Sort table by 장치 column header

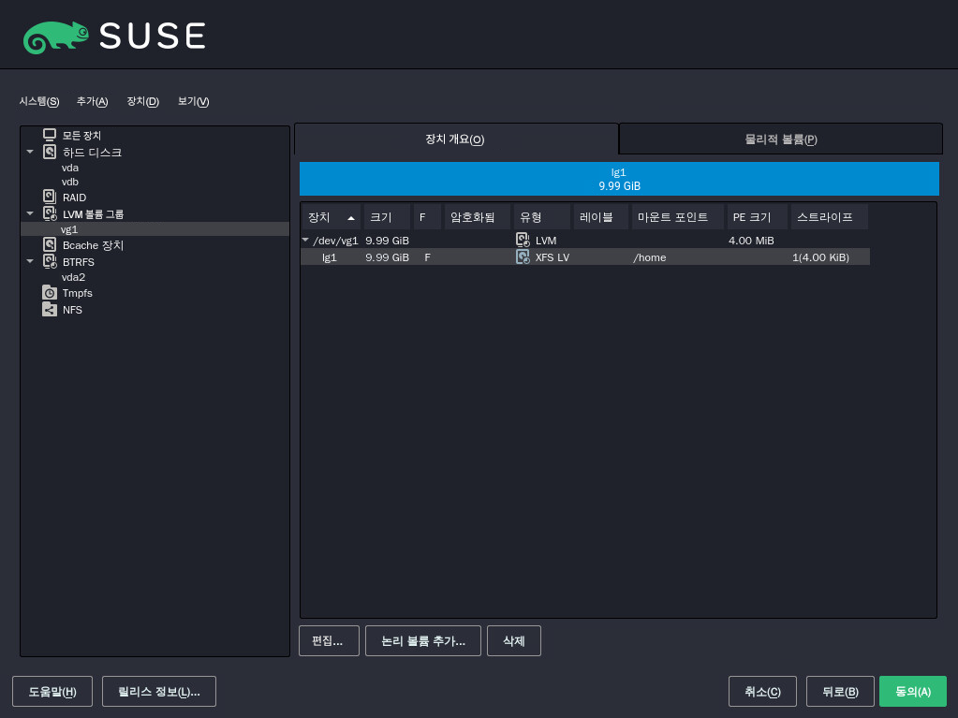click(331, 217)
